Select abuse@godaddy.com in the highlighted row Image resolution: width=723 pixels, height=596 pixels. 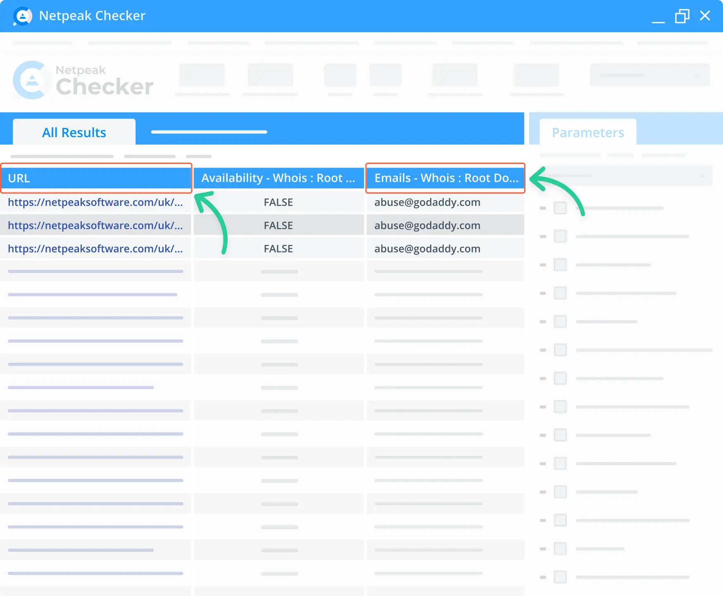click(428, 226)
